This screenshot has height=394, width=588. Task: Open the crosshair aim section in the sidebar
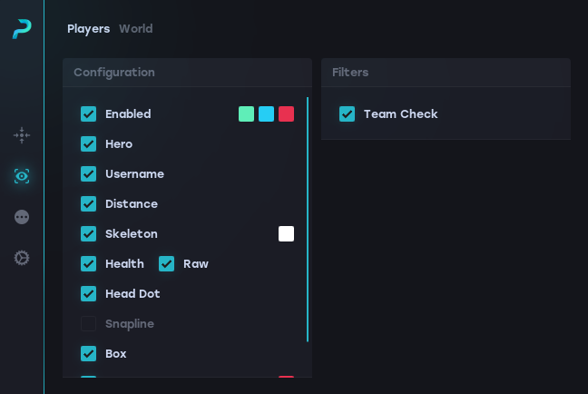point(22,135)
